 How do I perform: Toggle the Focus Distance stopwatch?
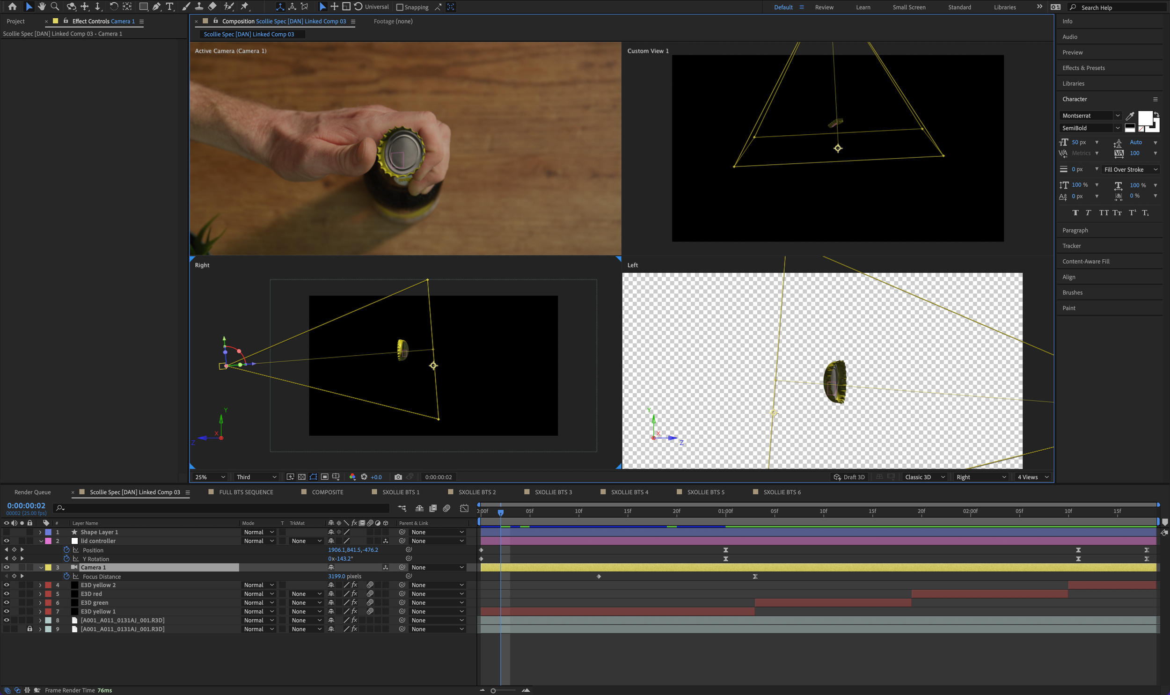[66, 576]
